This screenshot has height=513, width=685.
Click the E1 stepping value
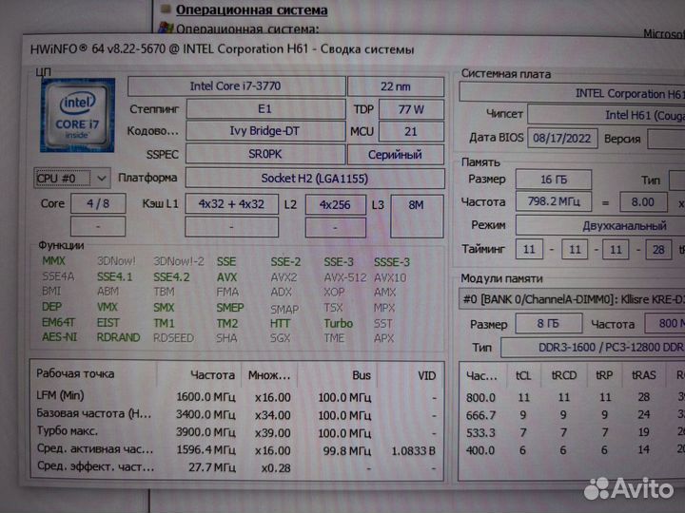pyautogui.click(x=265, y=109)
